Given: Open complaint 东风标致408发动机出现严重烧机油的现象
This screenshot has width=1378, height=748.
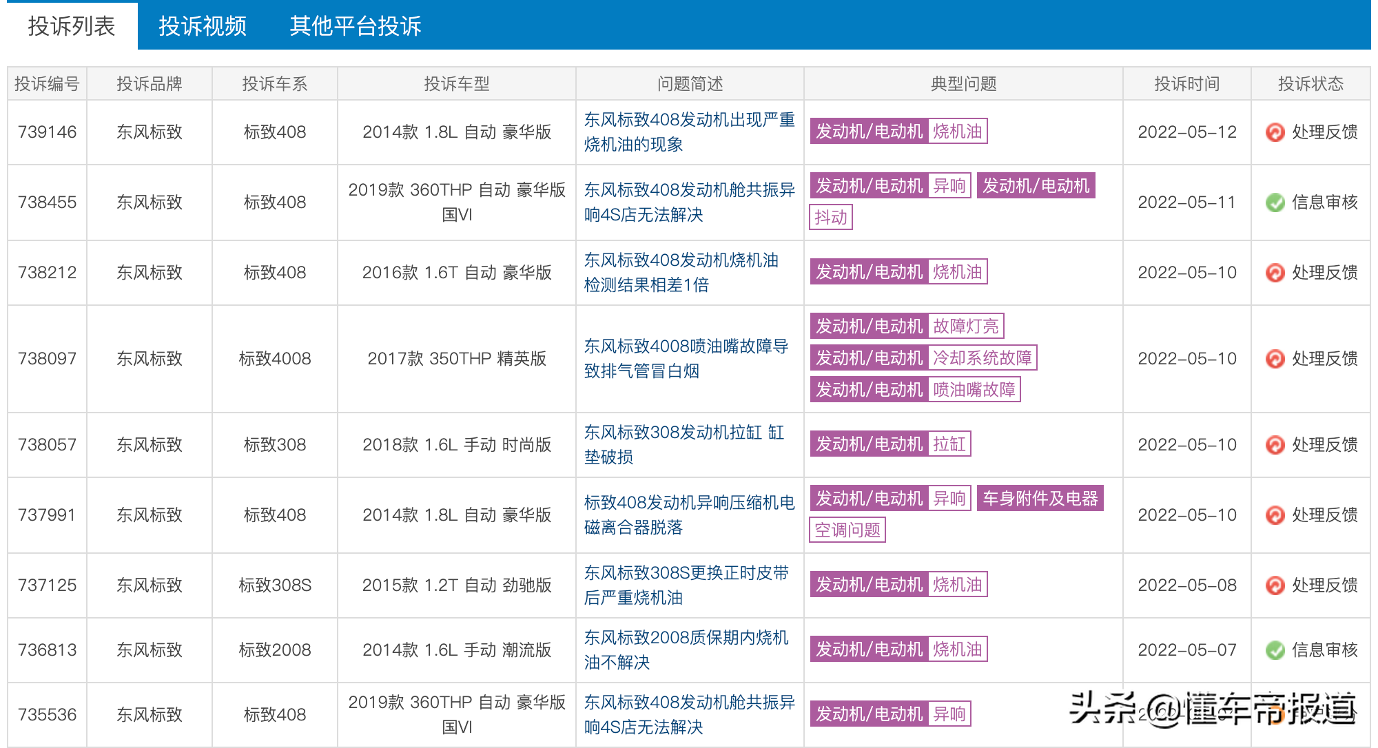Looking at the screenshot, I should 689,132.
